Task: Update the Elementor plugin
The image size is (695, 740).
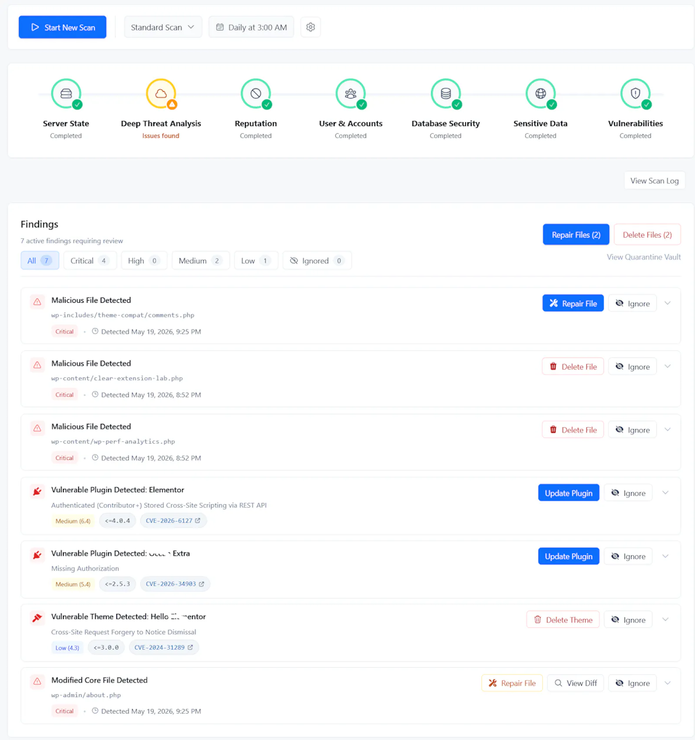Action: pyautogui.click(x=569, y=493)
